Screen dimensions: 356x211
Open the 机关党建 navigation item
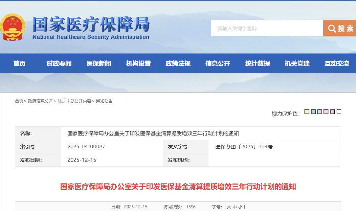pos(297,64)
